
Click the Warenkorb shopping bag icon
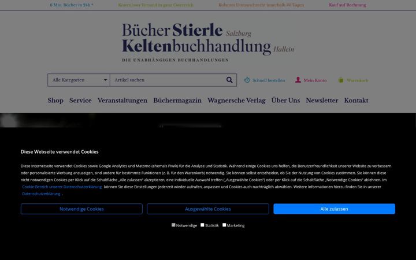coord(341,80)
